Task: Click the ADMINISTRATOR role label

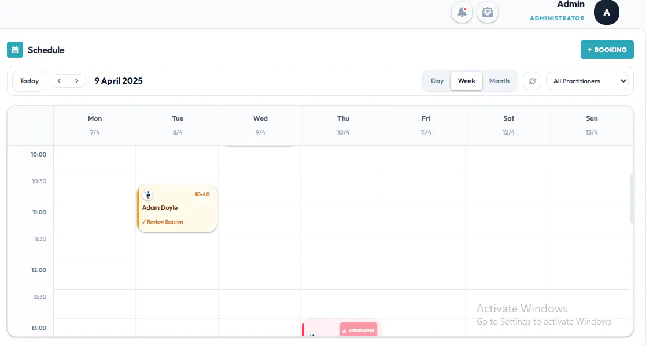Action: (557, 18)
